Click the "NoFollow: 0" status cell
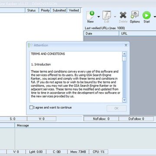This screenshot has width=156, height=156. [101, 119]
